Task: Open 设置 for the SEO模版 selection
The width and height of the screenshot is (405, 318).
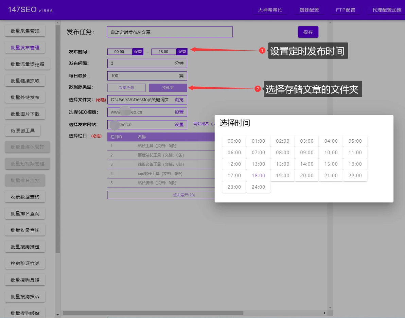Action: (x=179, y=112)
